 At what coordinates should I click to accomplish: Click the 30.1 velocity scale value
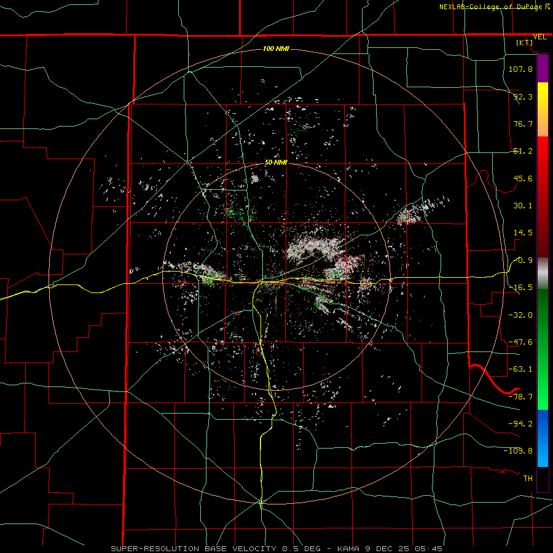[523, 206]
